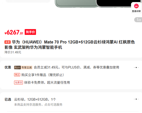Image resolution: width=142 pixels, height=113 pixels.
Task: Open selected options 云杉绿, 12GB+512GB, 1个
Action: tap(35, 99)
